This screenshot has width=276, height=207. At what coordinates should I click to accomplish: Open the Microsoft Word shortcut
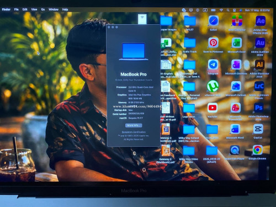point(235,129)
